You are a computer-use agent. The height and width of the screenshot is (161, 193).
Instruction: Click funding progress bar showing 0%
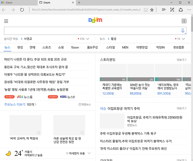coord(113,80)
